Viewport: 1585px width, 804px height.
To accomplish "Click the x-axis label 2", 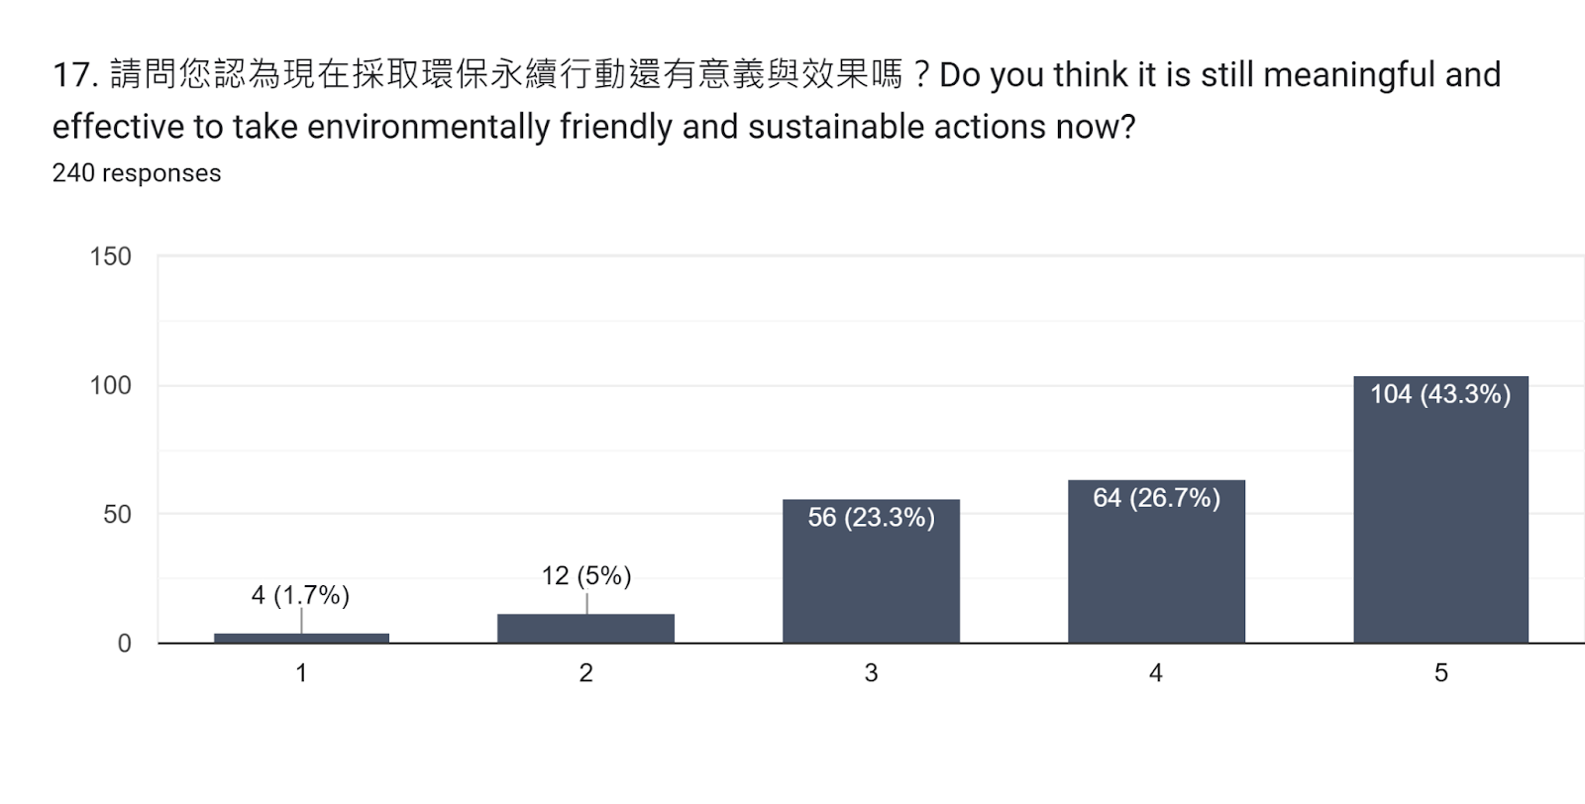I will 586,673.
